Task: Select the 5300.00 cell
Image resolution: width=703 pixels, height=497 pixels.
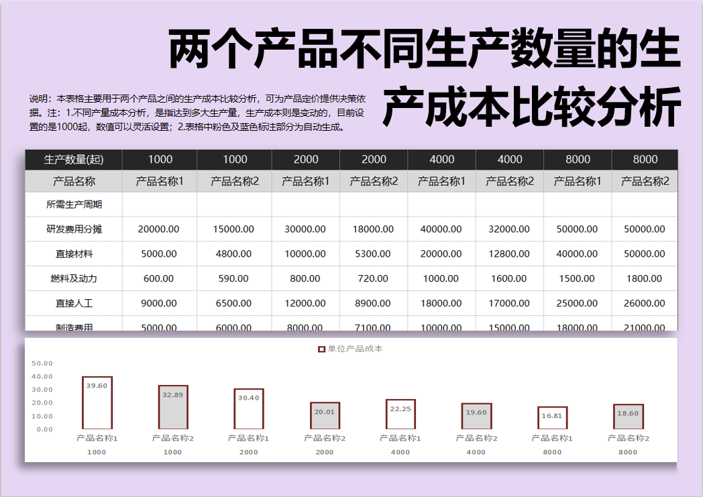Action: pyautogui.click(x=373, y=254)
